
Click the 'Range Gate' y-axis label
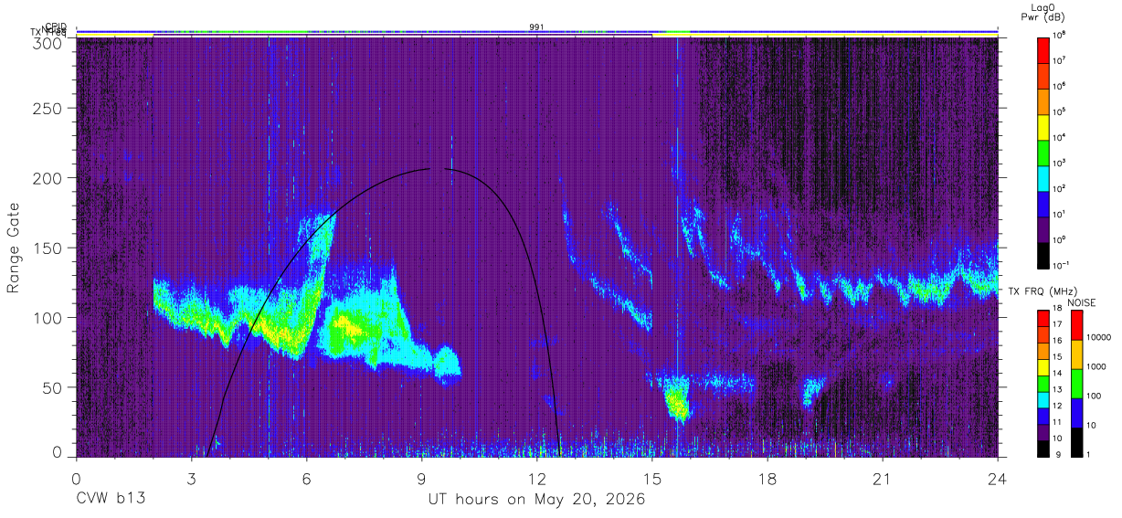[14, 248]
